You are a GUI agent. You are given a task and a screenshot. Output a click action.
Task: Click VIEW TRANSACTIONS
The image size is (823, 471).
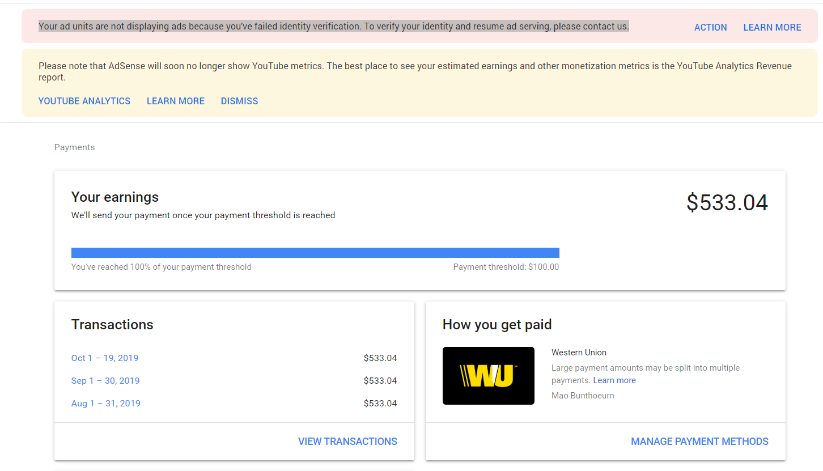(347, 442)
